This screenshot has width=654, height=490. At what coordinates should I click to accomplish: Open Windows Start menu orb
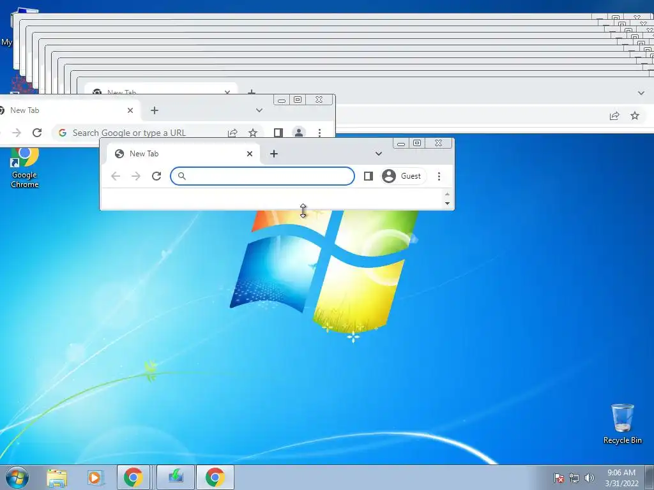[17, 477]
